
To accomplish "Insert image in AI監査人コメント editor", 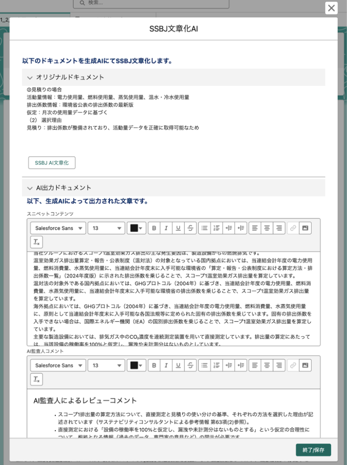I will coord(305,366).
